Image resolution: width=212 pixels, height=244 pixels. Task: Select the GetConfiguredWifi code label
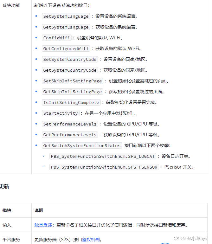click(66, 48)
